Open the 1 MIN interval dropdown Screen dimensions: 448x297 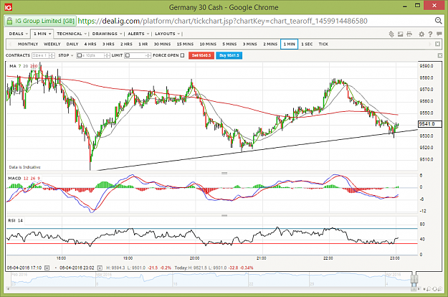[42, 34]
